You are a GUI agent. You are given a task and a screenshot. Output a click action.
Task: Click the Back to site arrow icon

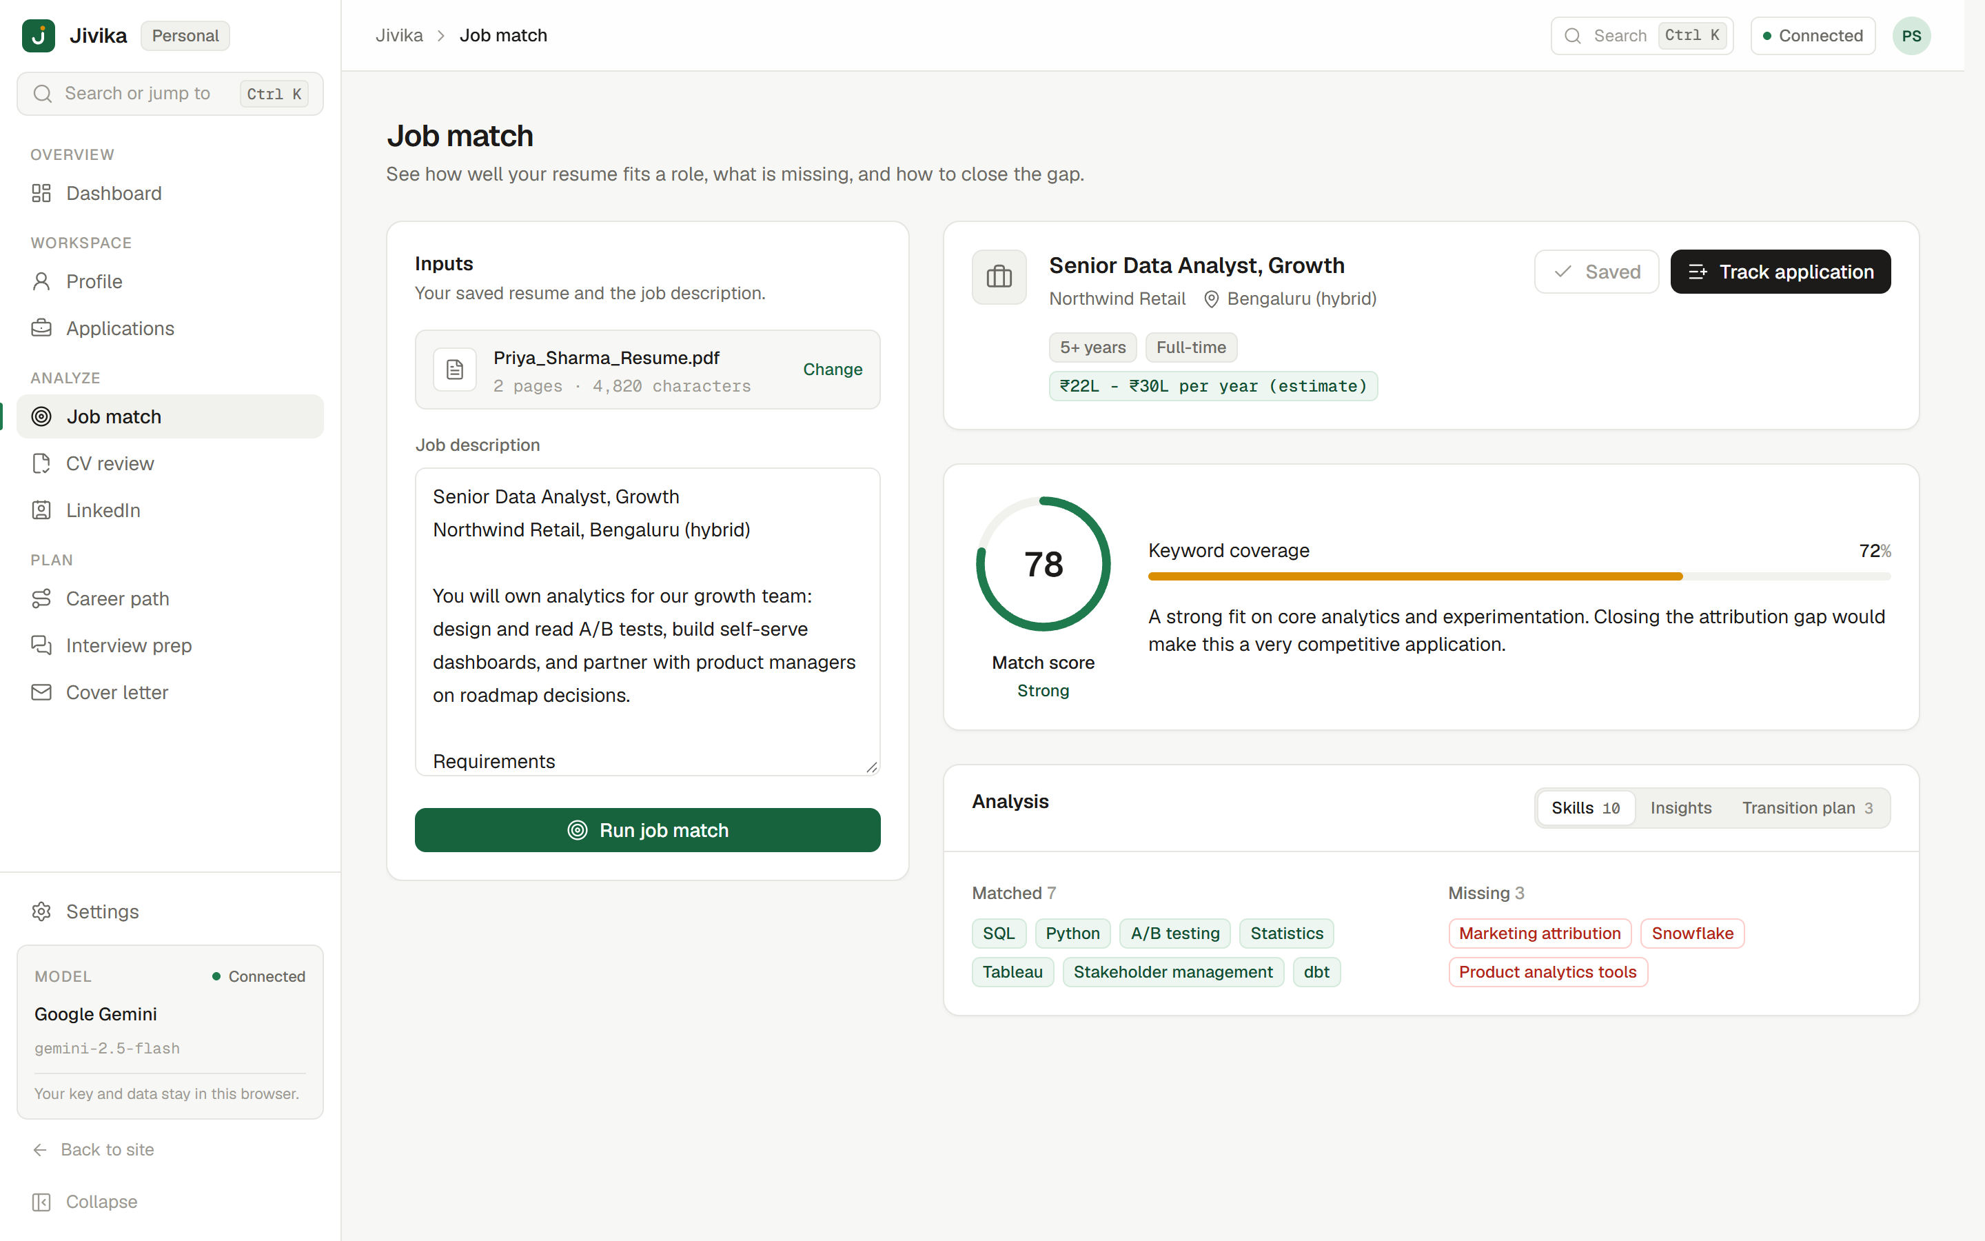pos(40,1149)
